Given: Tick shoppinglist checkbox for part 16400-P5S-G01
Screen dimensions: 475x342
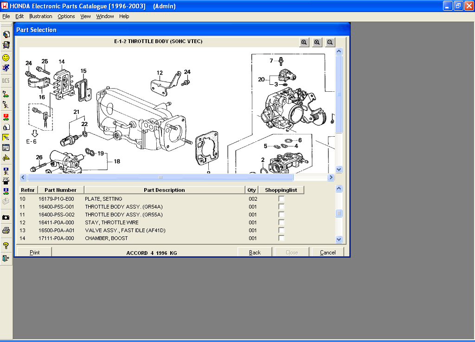Looking at the screenshot, I should 282,207.
